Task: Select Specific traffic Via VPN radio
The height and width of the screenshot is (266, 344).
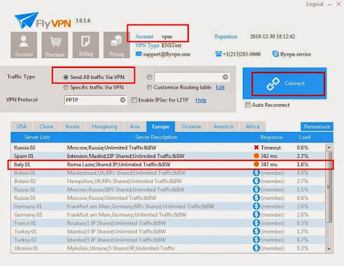Action: (x=66, y=87)
